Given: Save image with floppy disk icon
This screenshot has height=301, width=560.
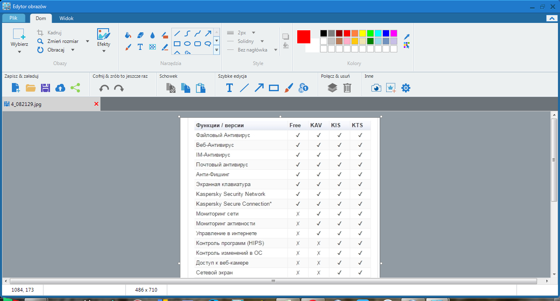Looking at the screenshot, I should (46, 88).
